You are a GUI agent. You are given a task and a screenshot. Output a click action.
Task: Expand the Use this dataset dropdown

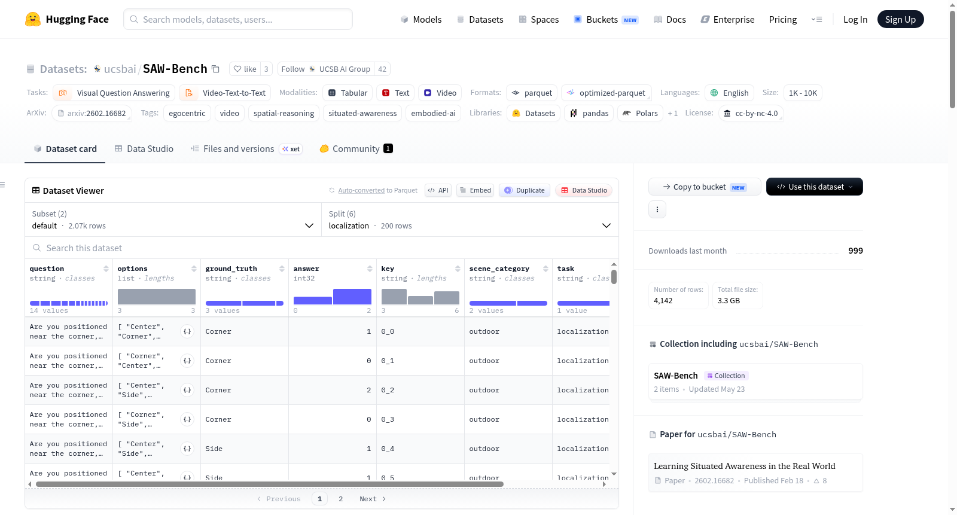pos(815,187)
